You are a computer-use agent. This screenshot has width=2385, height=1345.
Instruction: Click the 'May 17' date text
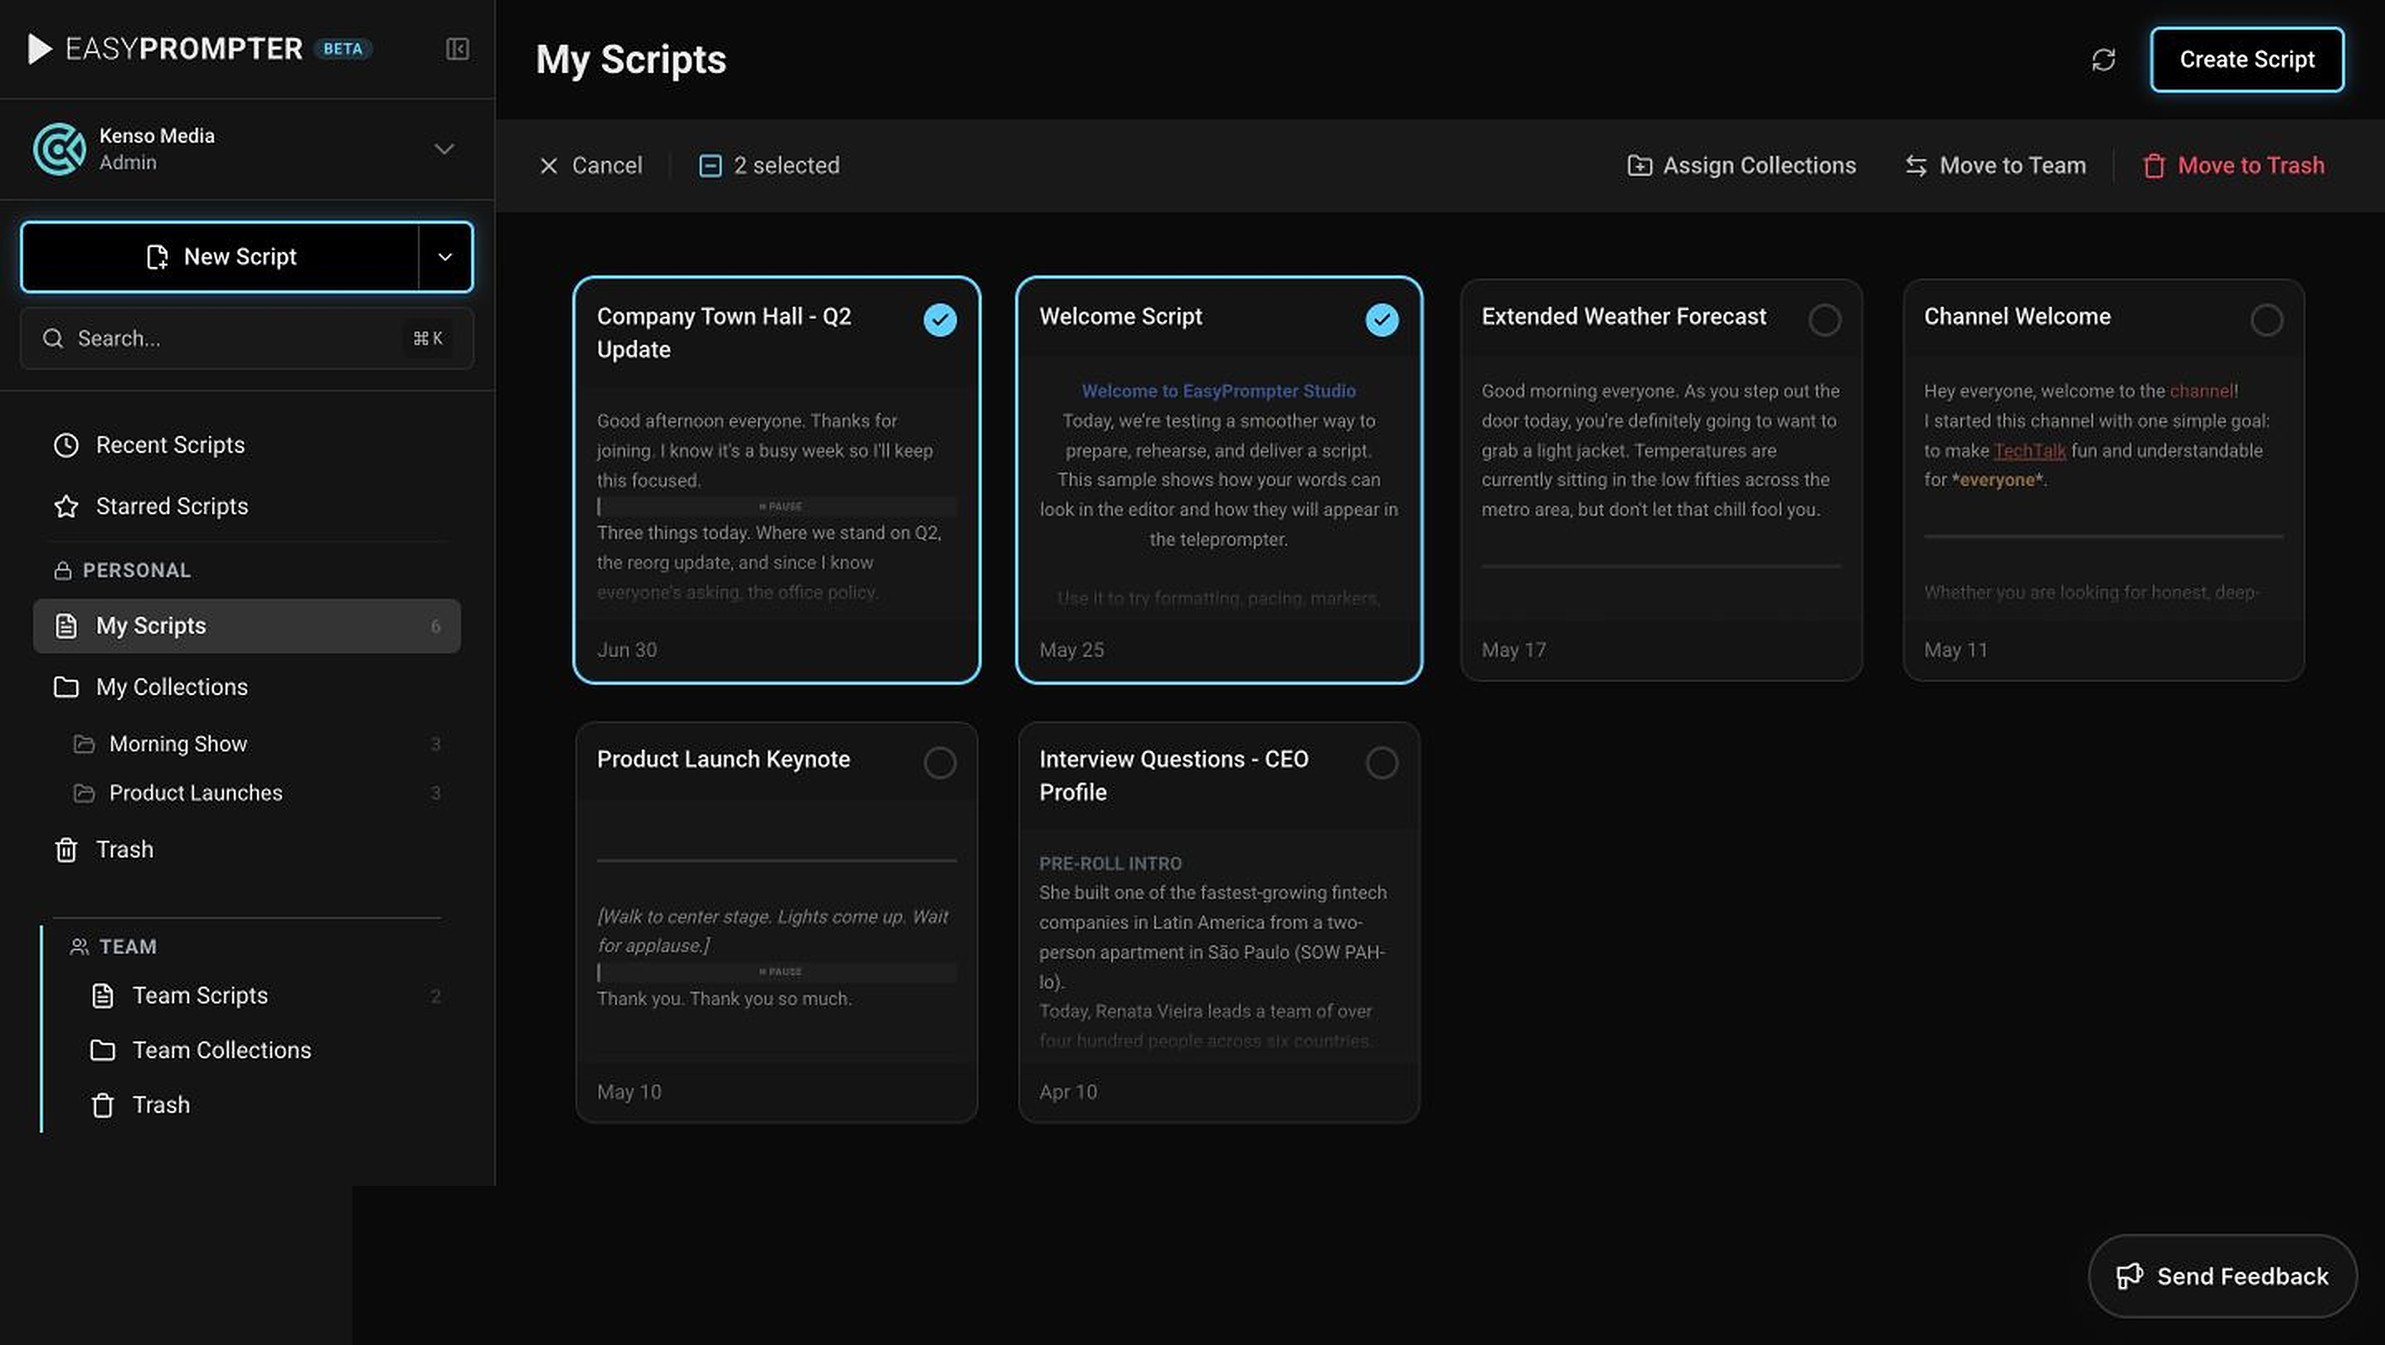tap(1513, 650)
